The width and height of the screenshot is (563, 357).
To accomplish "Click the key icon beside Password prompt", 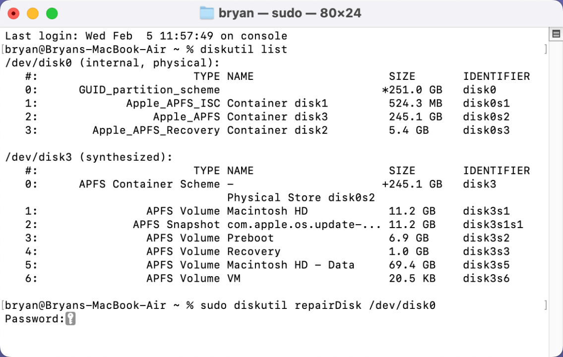I will [x=70, y=319].
